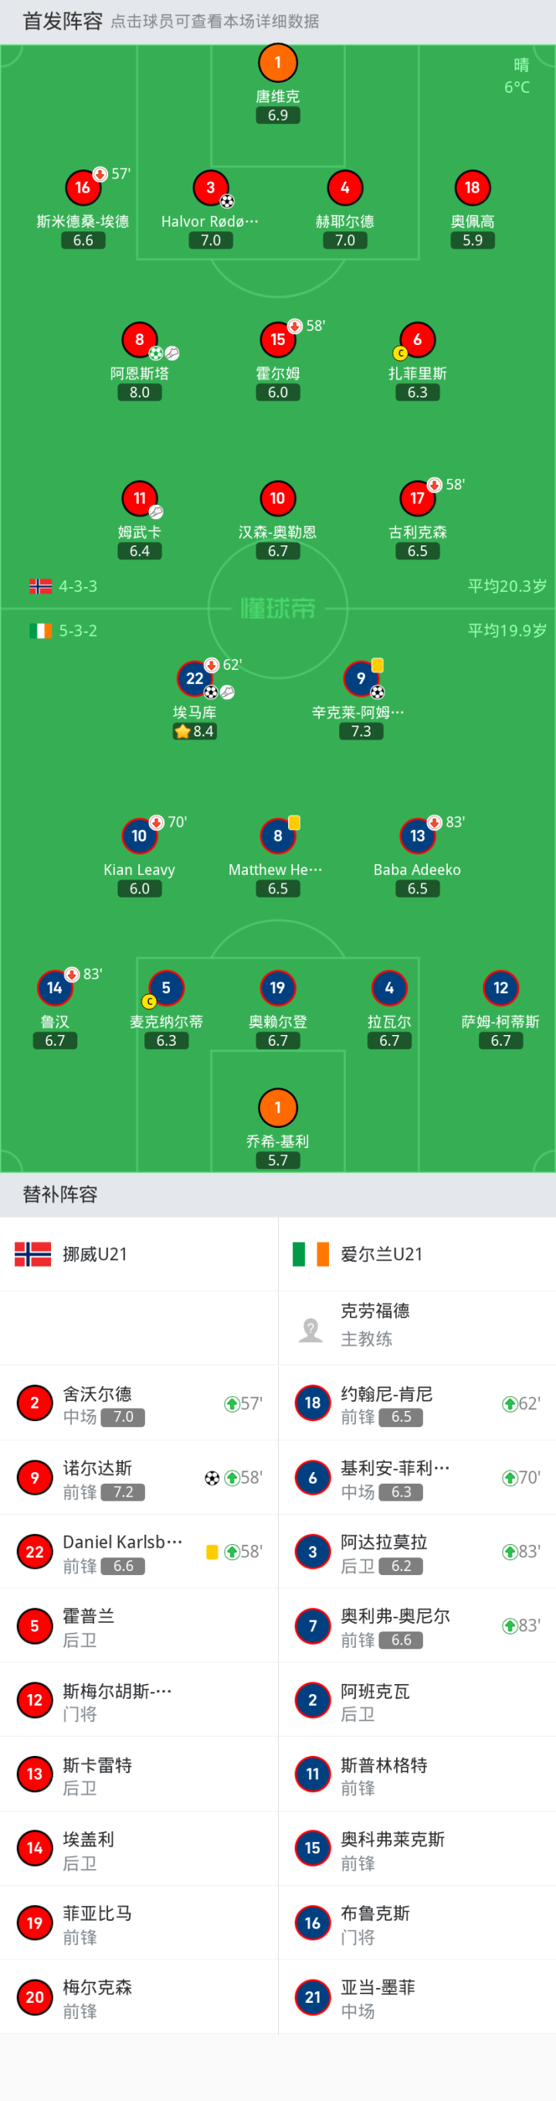The image size is (556, 2101).
Task: Tap the Norway flag beside 4-3-3 formation
Action: click(x=41, y=586)
